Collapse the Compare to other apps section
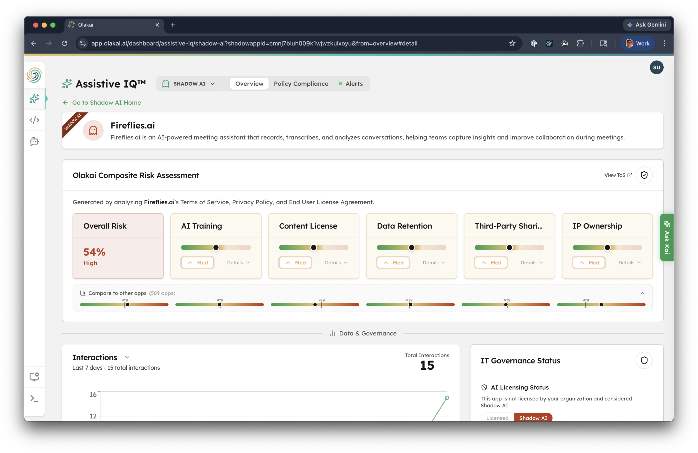The width and height of the screenshot is (698, 453). [642, 293]
